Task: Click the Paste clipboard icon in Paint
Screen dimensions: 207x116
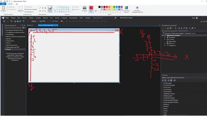Action: coord(4,8)
